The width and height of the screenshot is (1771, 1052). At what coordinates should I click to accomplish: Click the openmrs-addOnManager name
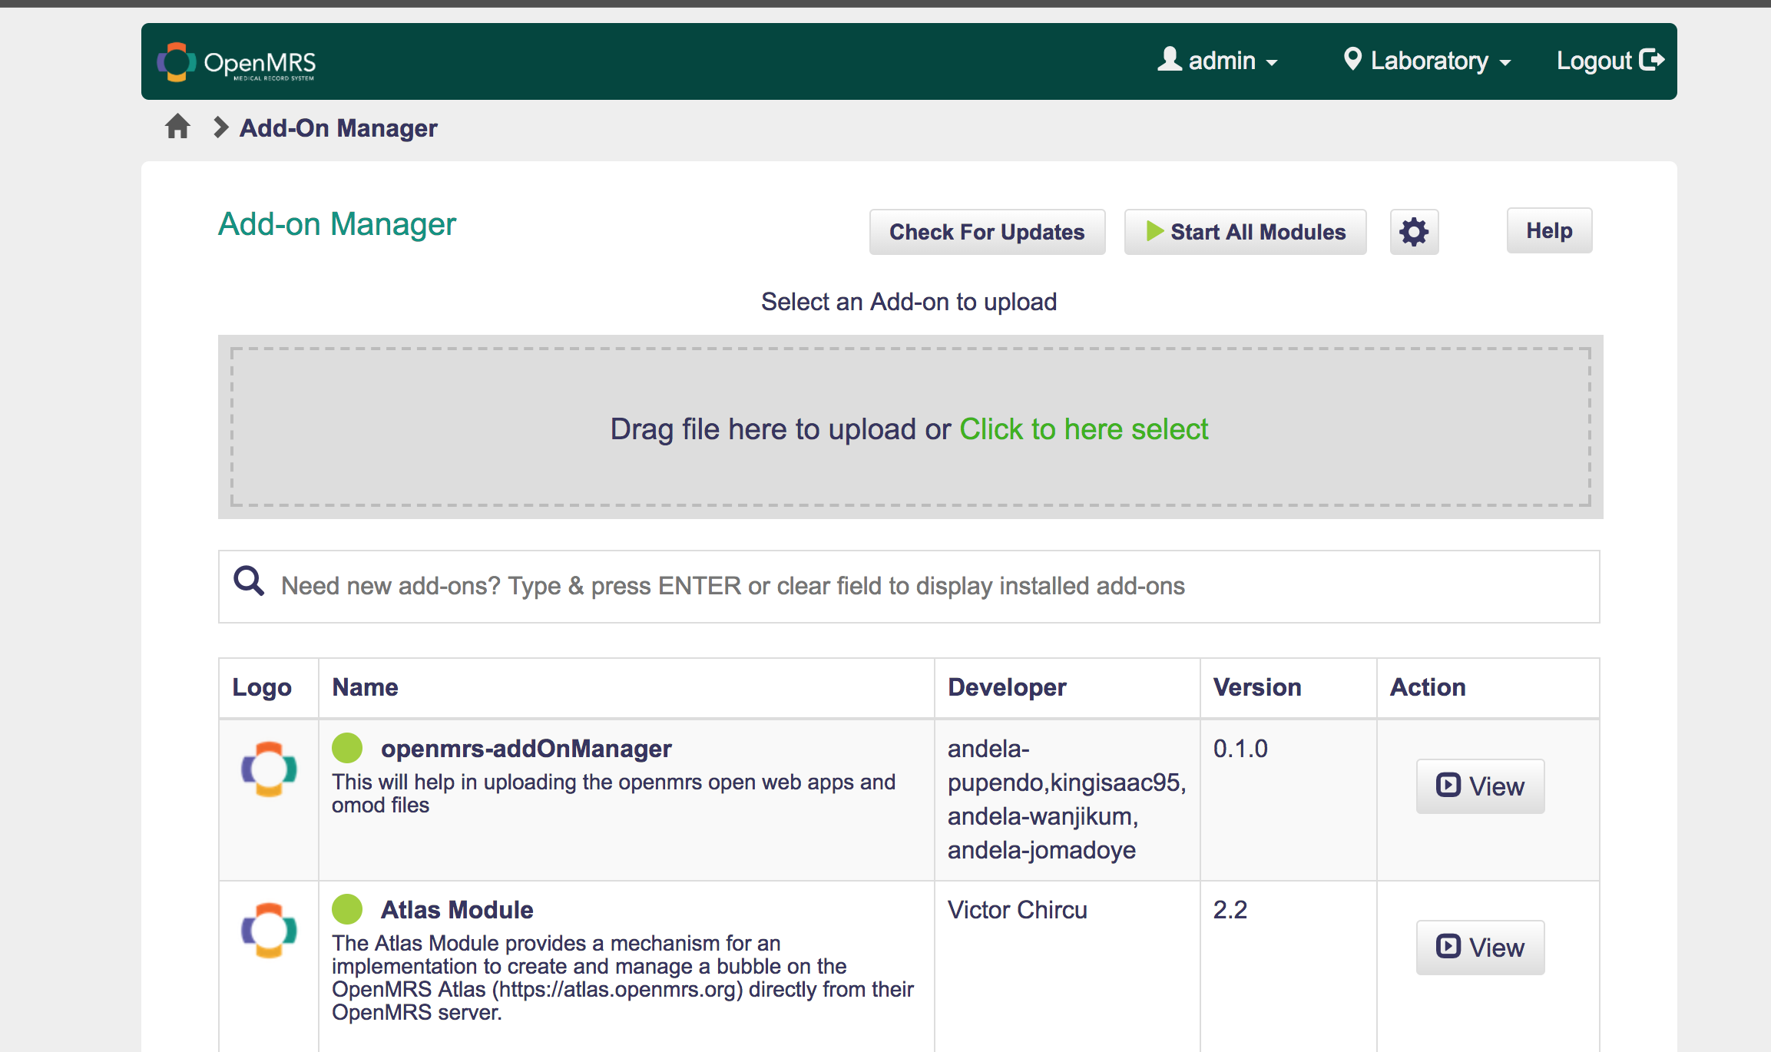pos(526,749)
